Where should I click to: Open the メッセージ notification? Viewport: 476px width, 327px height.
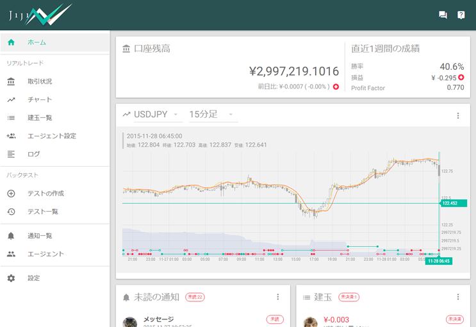tap(203, 321)
